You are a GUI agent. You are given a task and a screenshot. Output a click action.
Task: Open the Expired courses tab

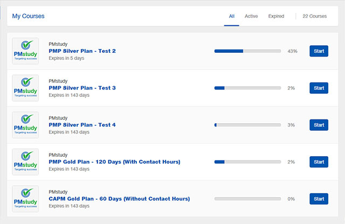click(276, 16)
